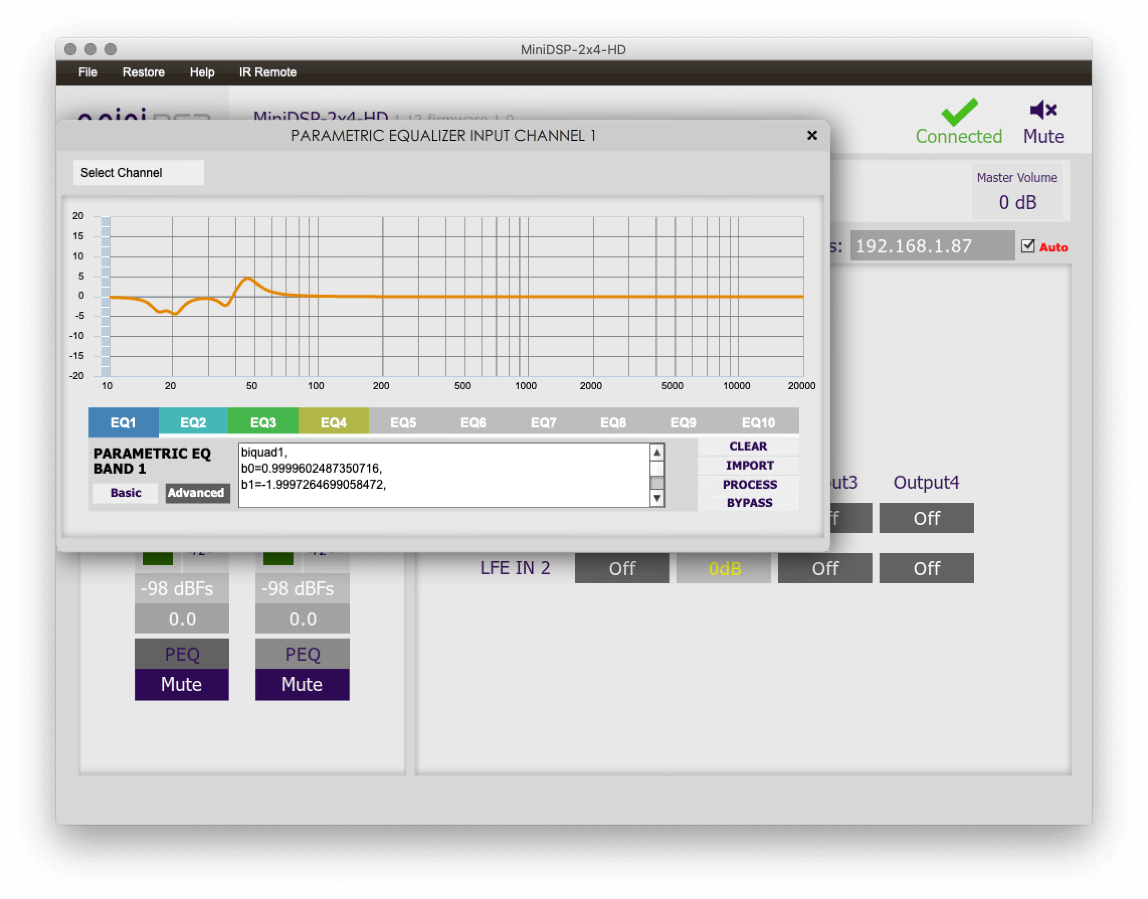Open the Select Channel dropdown

(138, 172)
